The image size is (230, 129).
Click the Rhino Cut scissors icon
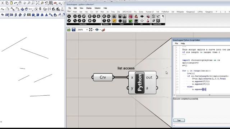pos(3,3)
